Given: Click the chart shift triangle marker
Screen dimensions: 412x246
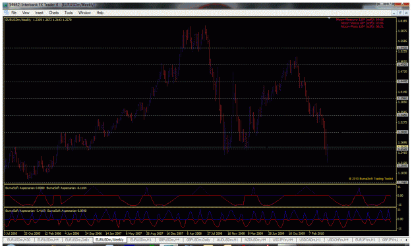Looking at the screenshot, I should click(329, 18).
